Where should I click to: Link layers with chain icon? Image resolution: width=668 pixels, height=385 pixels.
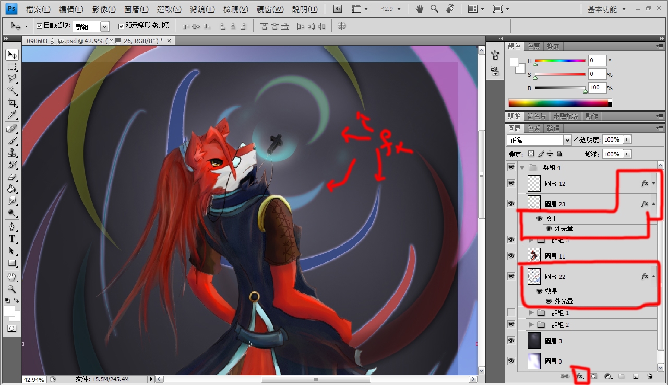[x=566, y=376]
